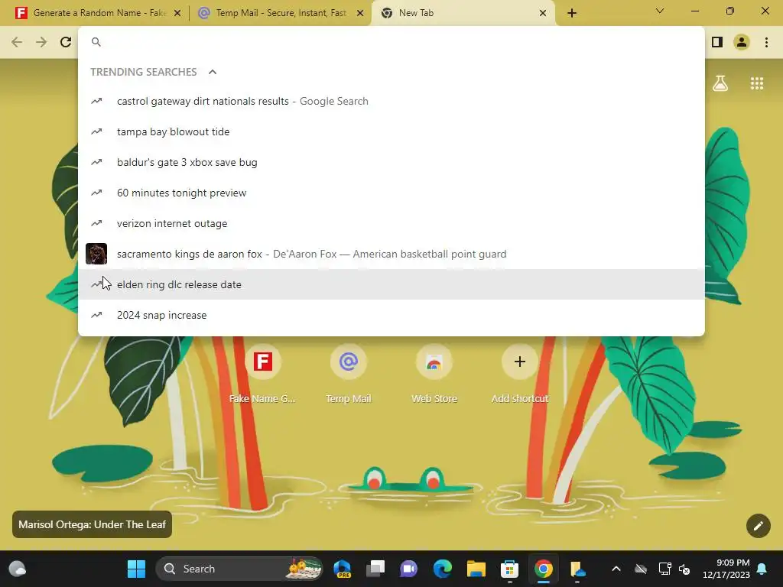Reload the page with refresh icon
The height and width of the screenshot is (587, 783).
[66, 42]
